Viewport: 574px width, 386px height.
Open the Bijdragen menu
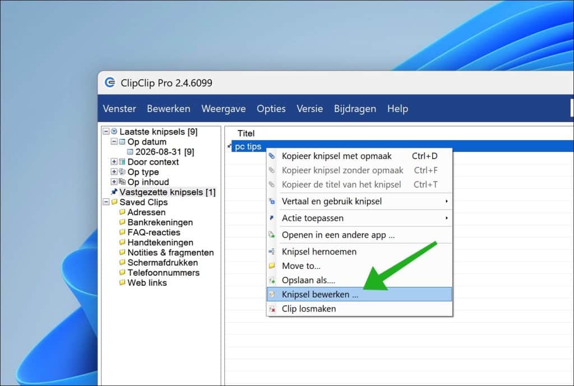(355, 109)
